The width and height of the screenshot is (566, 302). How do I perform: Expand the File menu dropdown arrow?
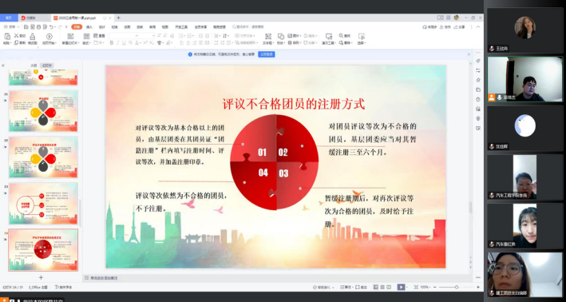[x=18, y=27]
